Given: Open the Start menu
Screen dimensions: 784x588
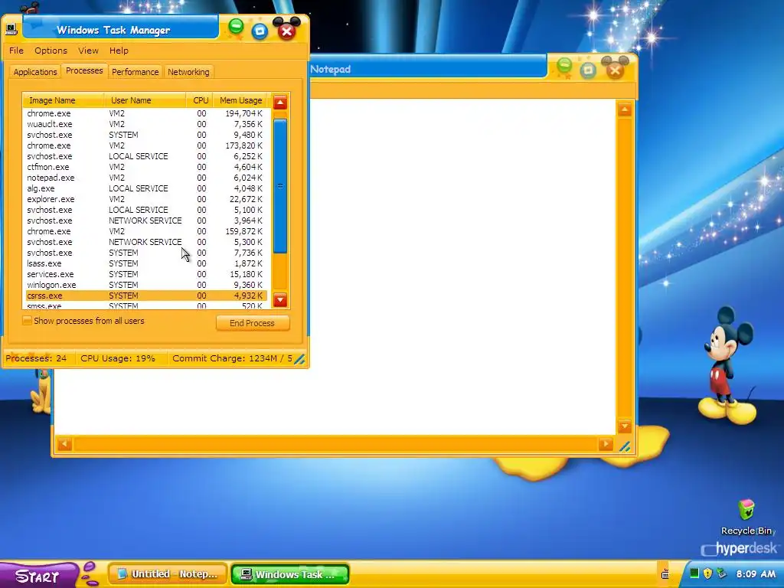Looking at the screenshot, I should coord(38,575).
